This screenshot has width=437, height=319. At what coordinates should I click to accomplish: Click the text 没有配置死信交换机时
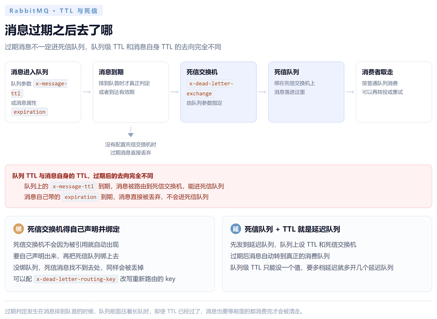click(x=131, y=144)
